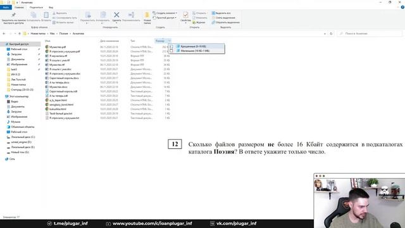Switch to the View (Вид) ribbon tab
This screenshot has width=405, height=228.
[51, 7]
